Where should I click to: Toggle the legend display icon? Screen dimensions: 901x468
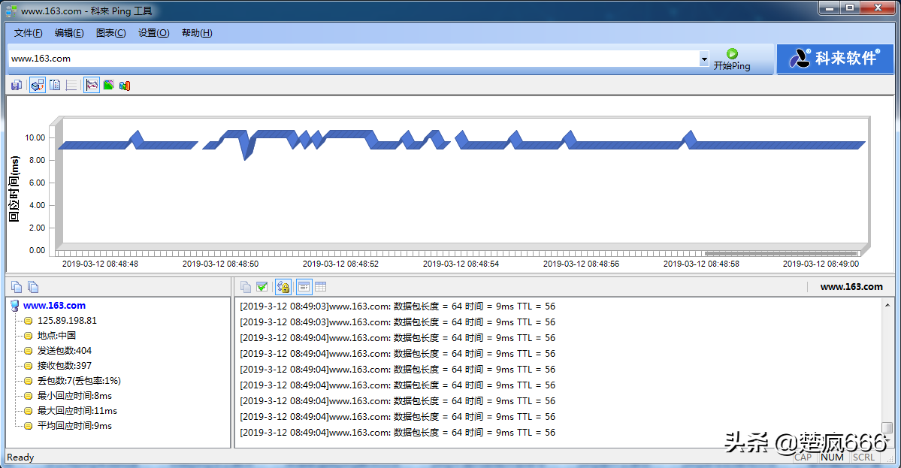tap(55, 85)
